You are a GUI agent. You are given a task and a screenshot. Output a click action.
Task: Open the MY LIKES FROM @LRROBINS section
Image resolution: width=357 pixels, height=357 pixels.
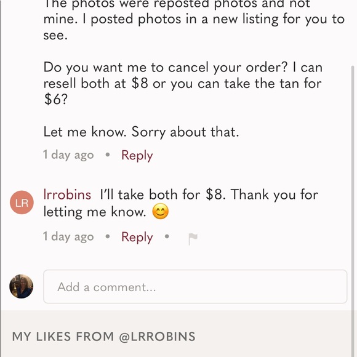pos(104,337)
